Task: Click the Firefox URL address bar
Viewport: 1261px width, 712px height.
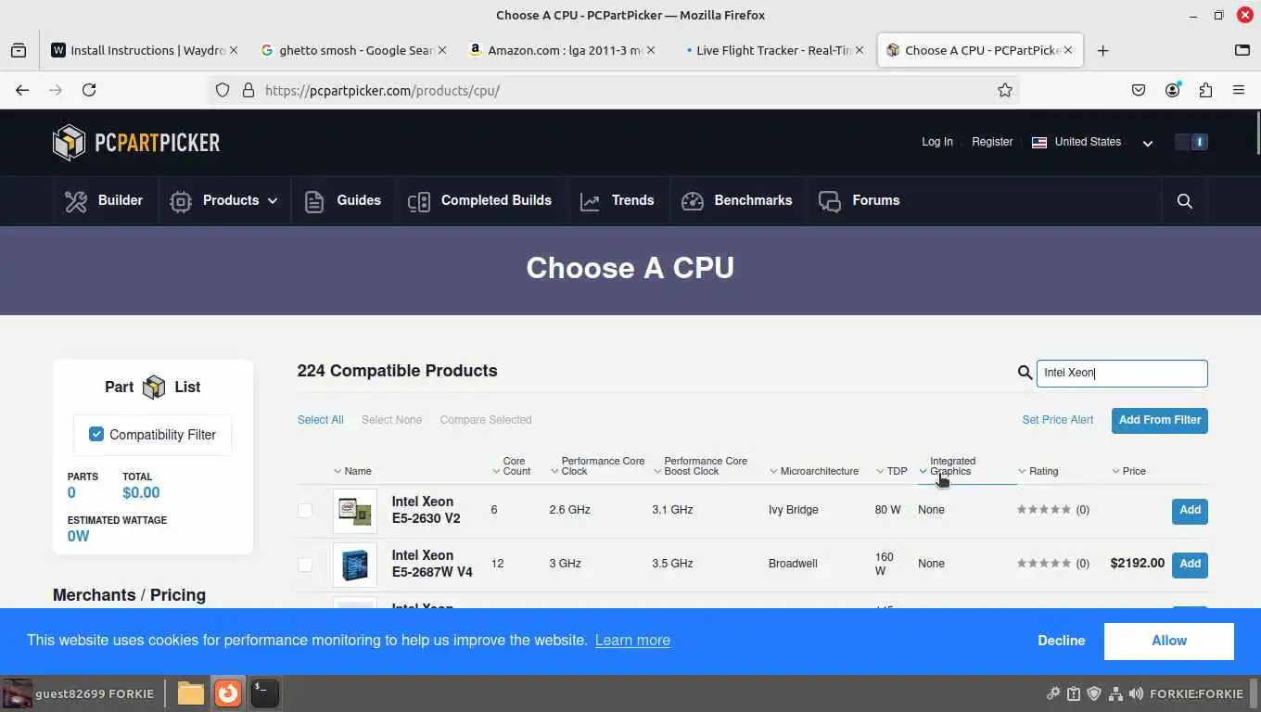Action: (612, 90)
